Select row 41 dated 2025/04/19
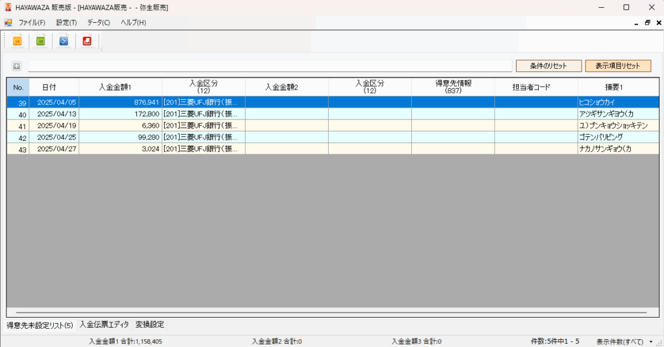This screenshot has width=664, height=347. [57, 126]
